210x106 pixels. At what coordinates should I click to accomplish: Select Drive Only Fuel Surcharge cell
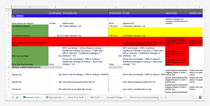(x=30, y=62)
